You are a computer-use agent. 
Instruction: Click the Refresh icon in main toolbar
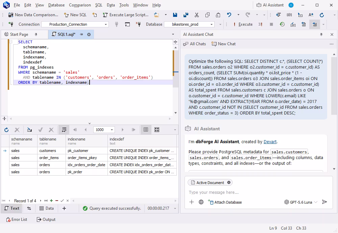point(322,15)
